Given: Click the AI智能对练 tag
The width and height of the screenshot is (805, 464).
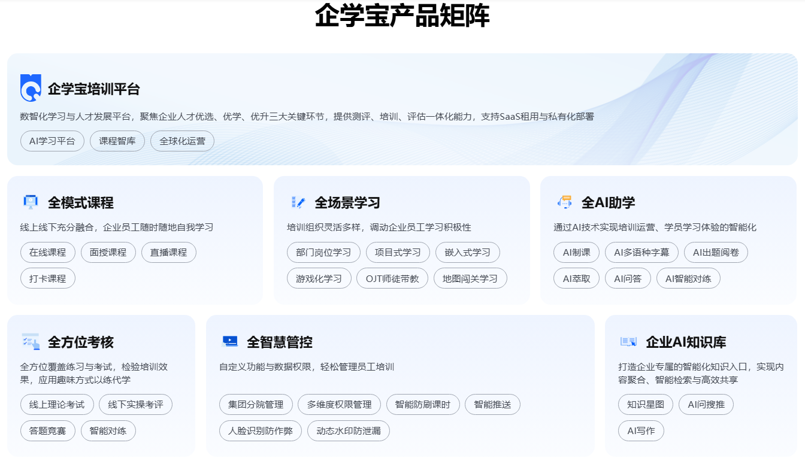Looking at the screenshot, I should pyautogui.click(x=688, y=278).
